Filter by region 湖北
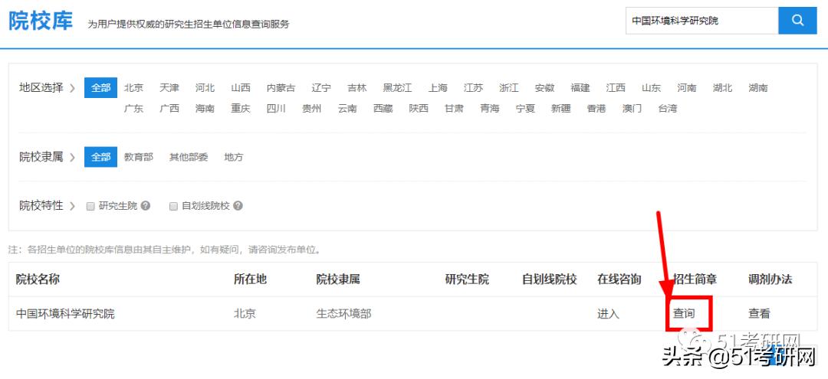This screenshot has height=379, width=828. tap(722, 87)
